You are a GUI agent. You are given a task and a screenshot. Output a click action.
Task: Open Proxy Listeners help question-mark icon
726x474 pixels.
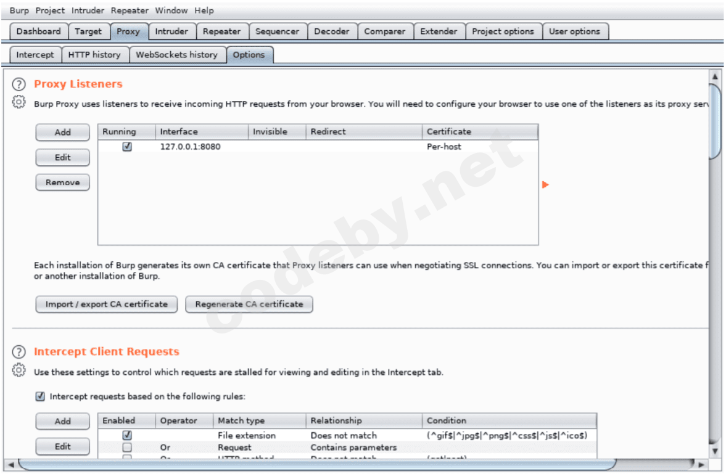click(x=19, y=84)
